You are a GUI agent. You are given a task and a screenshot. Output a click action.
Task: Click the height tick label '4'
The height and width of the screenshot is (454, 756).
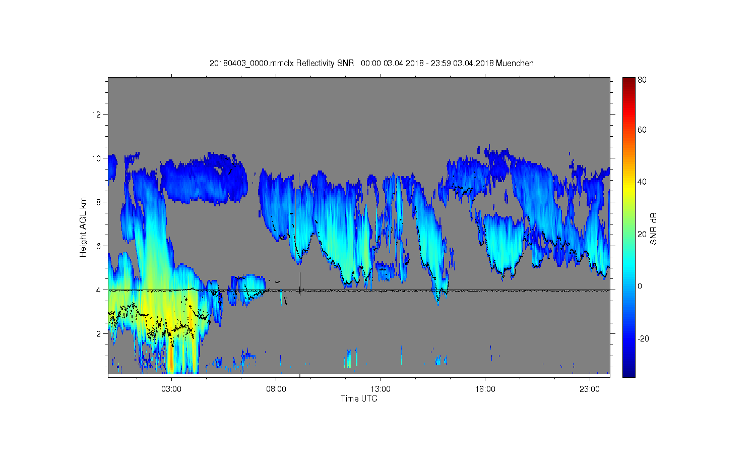[x=99, y=290]
